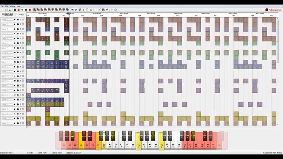Image resolution: width=283 pixels, height=159 pixels.
Task: Click the Layer 2 name field
Action: click(8, 24)
